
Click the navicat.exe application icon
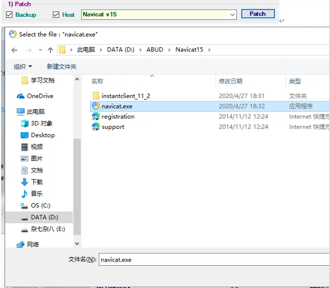[x=96, y=106]
